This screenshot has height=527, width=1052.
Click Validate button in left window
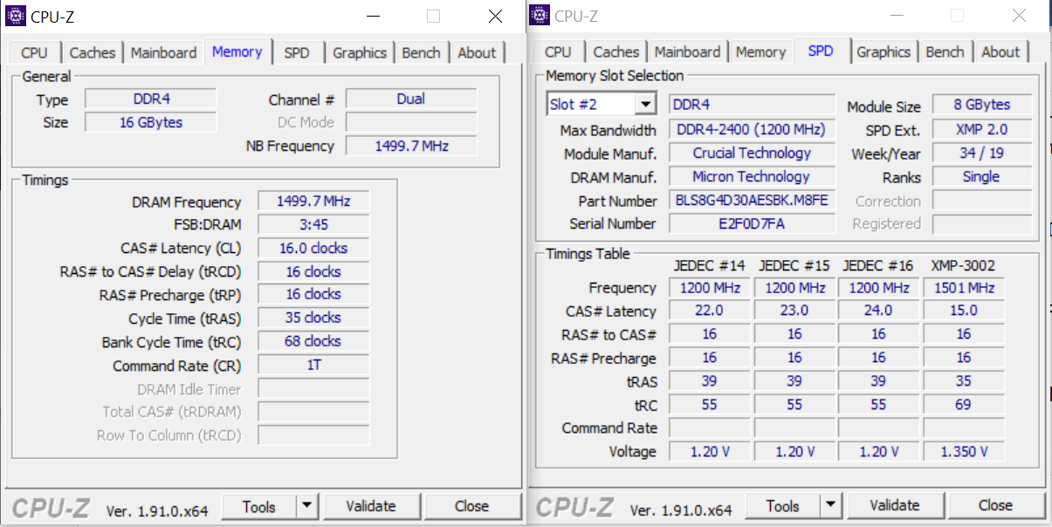371,506
